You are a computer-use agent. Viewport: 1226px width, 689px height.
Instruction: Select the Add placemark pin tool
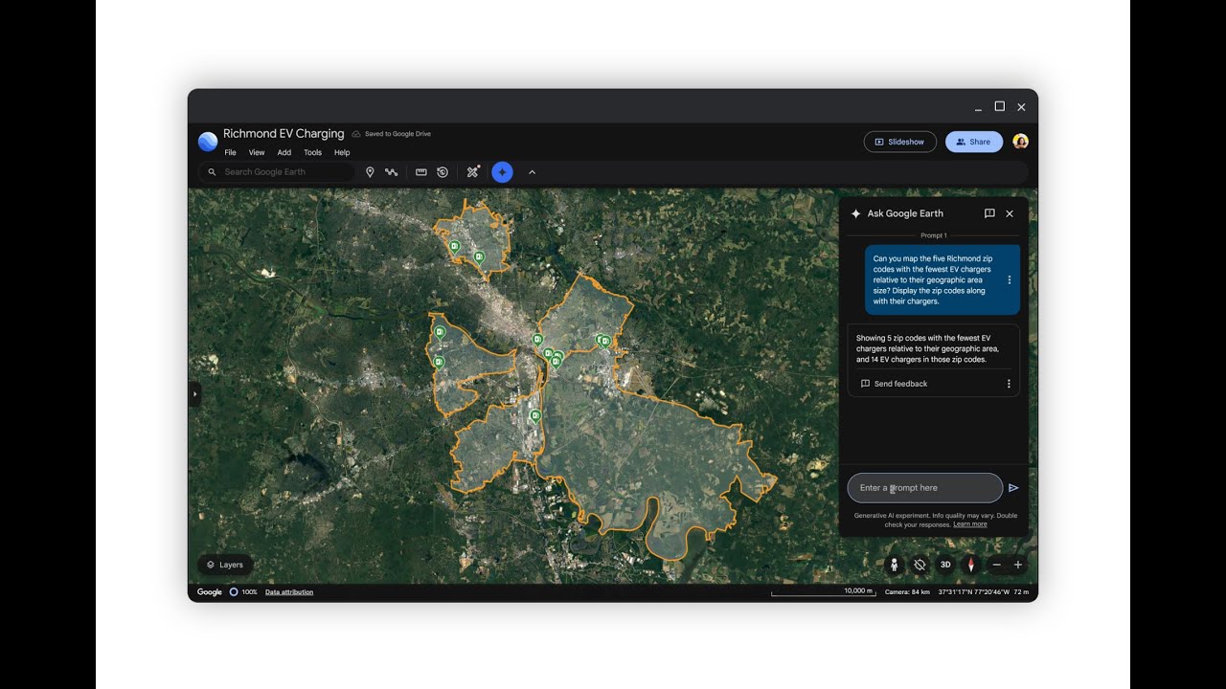[370, 171]
